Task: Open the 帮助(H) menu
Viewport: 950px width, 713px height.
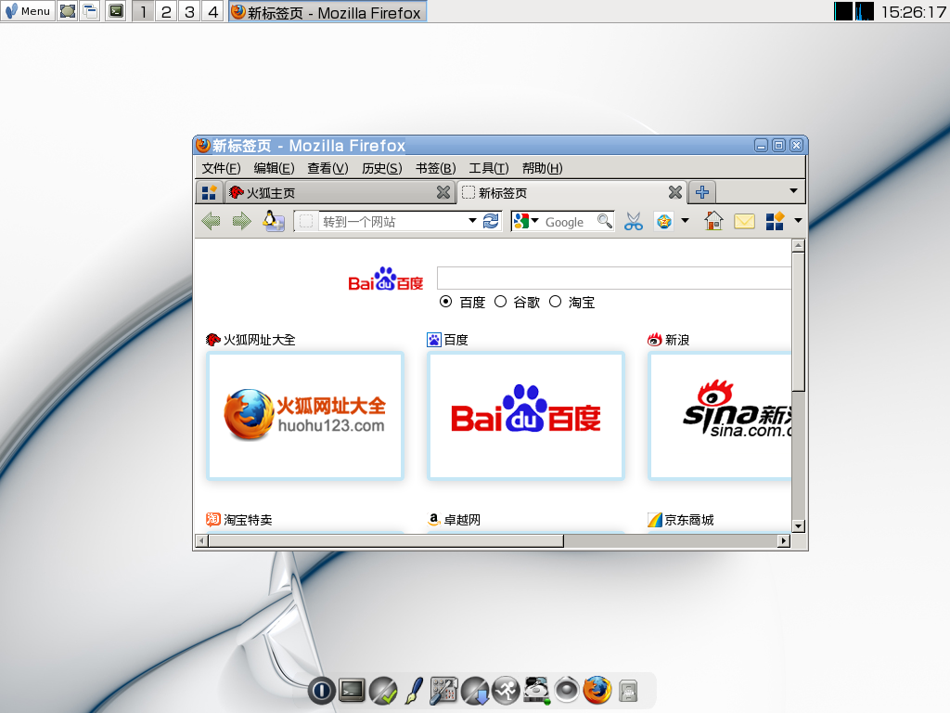Action: pos(542,168)
